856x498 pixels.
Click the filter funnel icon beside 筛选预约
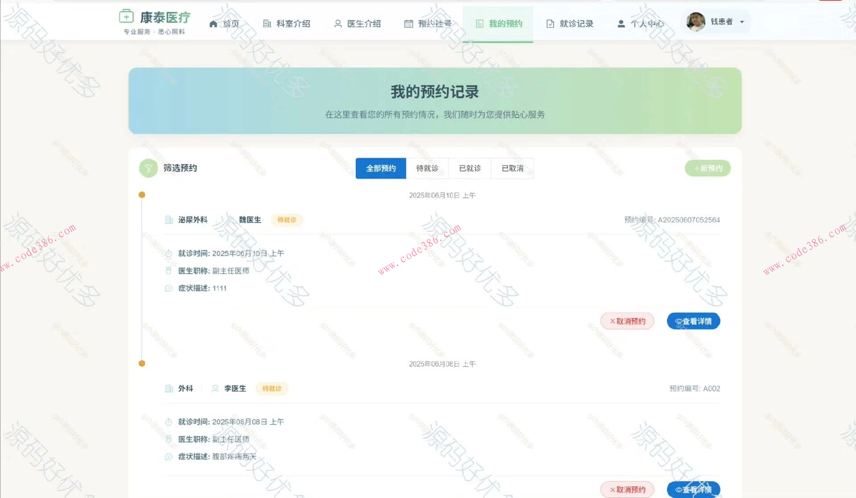tap(148, 168)
